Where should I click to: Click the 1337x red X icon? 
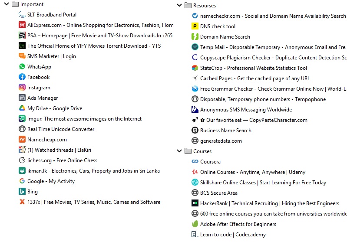tap(22, 202)
